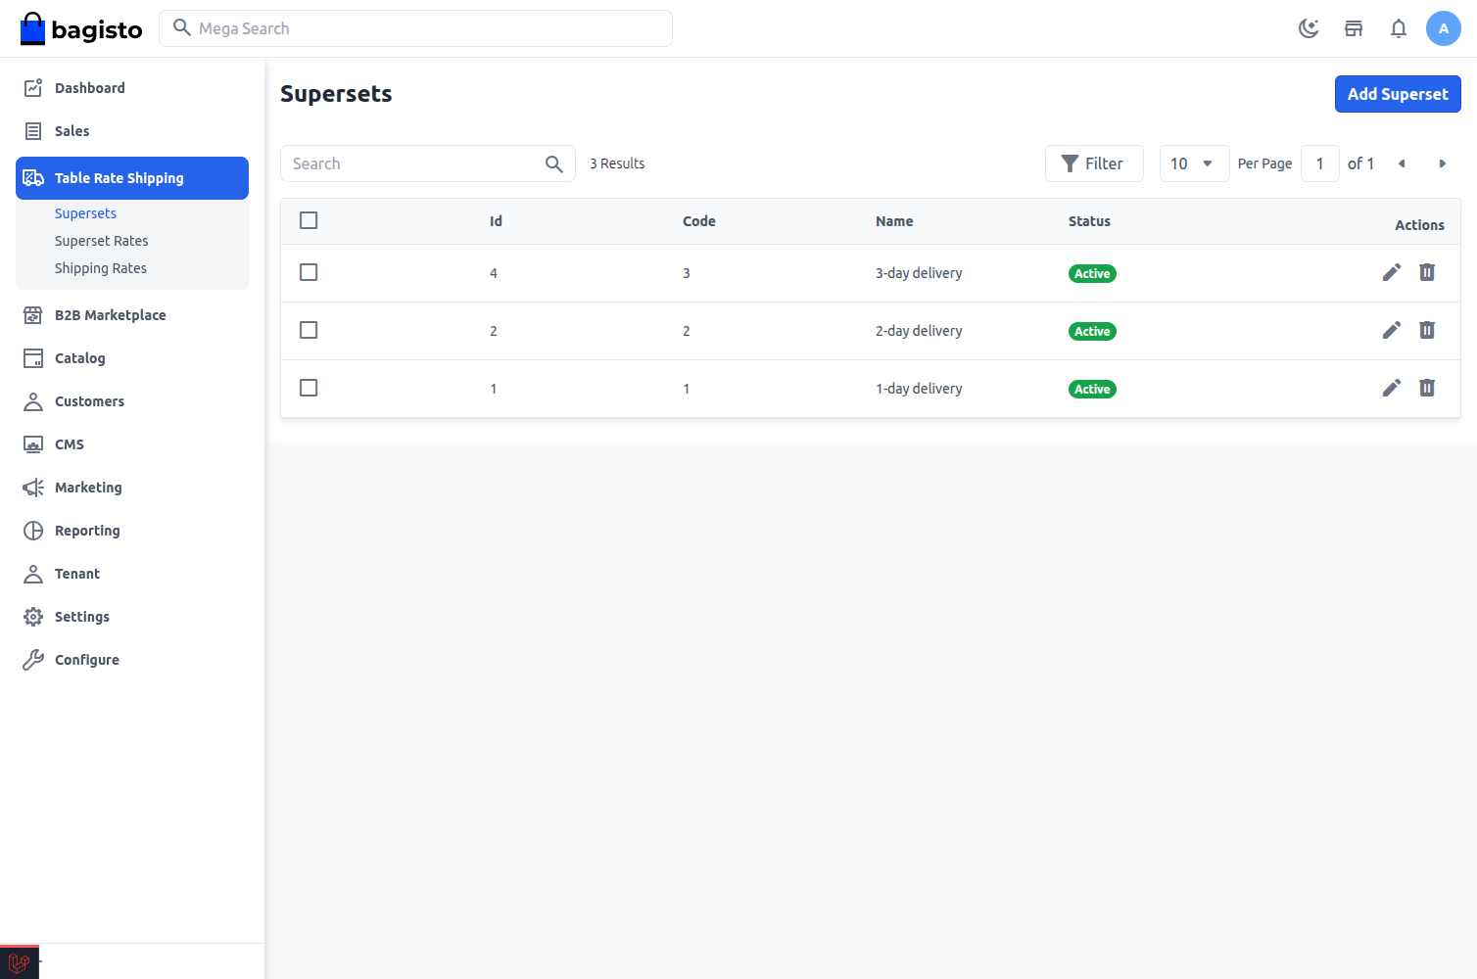This screenshot has width=1477, height=979.
Task: Click the Add Superset button
Action: pos(1398,94)
